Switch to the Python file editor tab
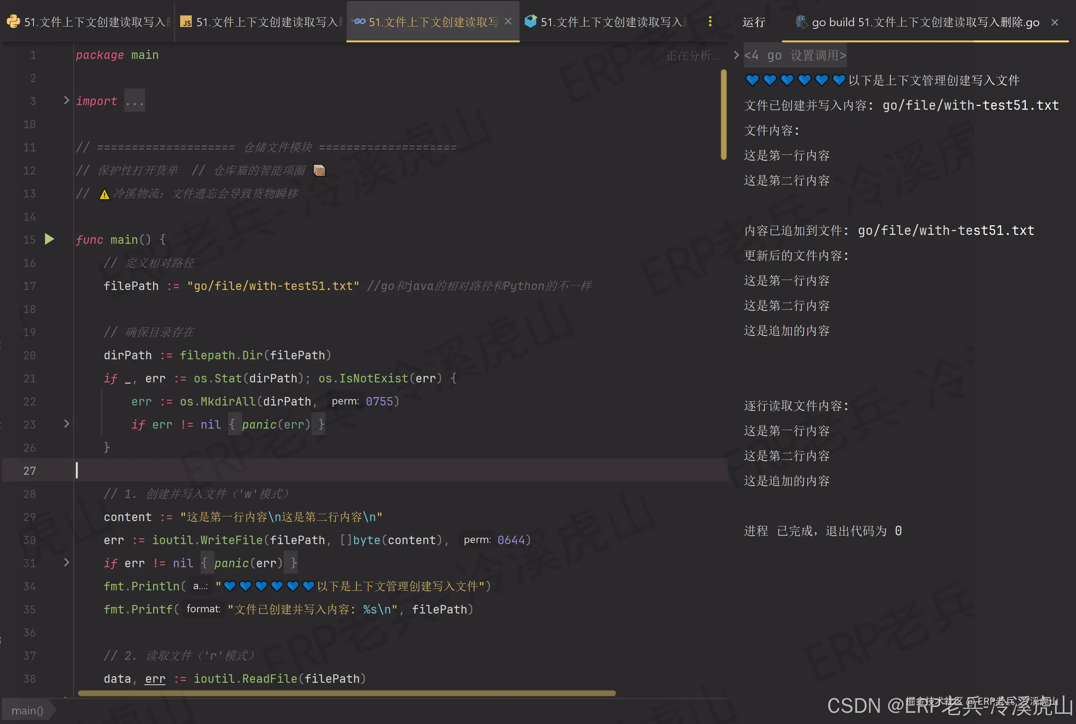This screenshot has width=1076, height=724. (x=92, y=22)
